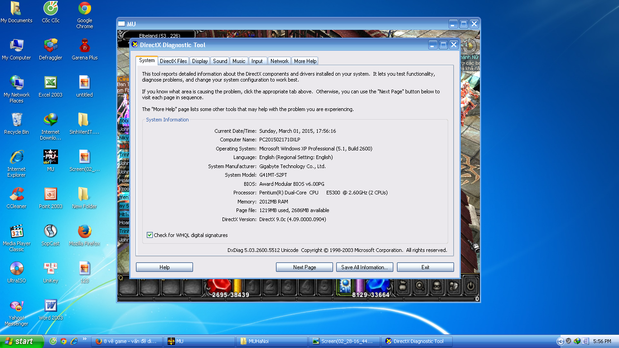Screen dimensions: 619x348
Task: Launch the SopCast desktop icon
Action: point(51,235)
